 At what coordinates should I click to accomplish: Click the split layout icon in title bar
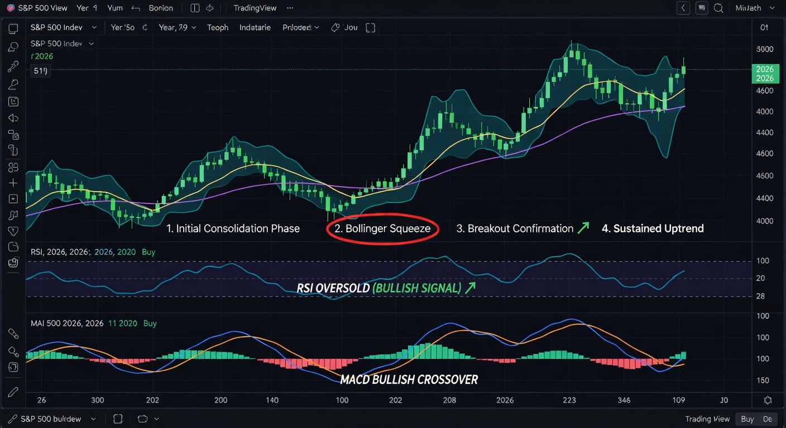[x=194, y=8]
